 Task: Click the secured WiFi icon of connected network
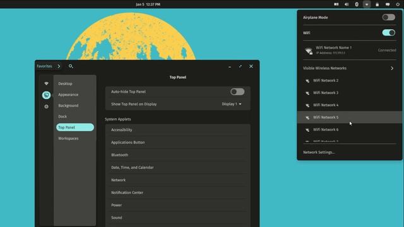[x=309, y=50]
